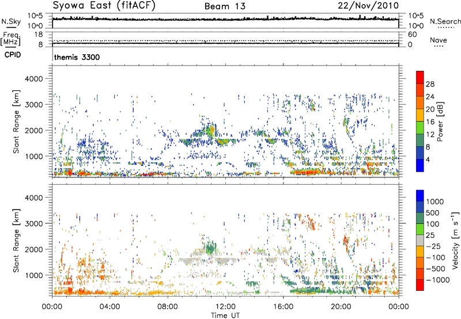Click the frequency line in Freq panel
The image size is (461, 319).
(225, 43)
